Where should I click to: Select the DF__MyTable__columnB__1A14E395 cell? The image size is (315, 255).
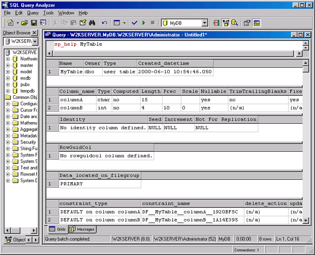point(193,220)
